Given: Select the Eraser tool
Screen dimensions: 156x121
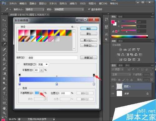Looking at the screenshot, I should tap(4, 69).
